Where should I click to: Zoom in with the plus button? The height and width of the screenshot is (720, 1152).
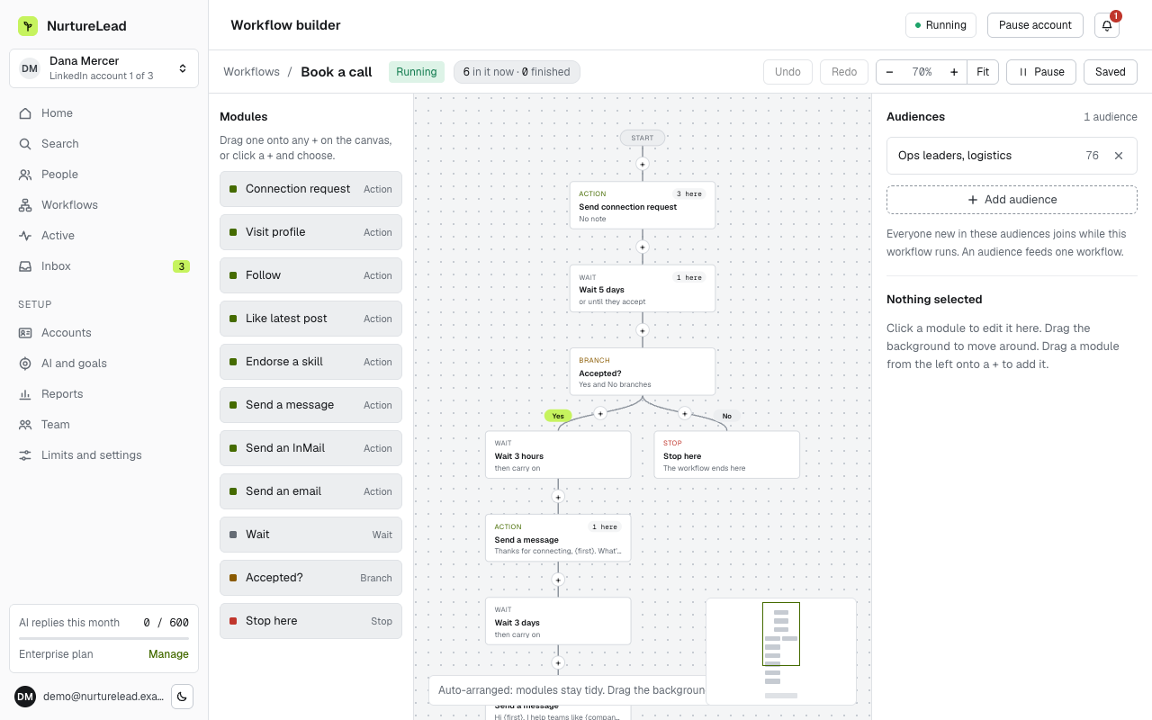tap(954, 72)
